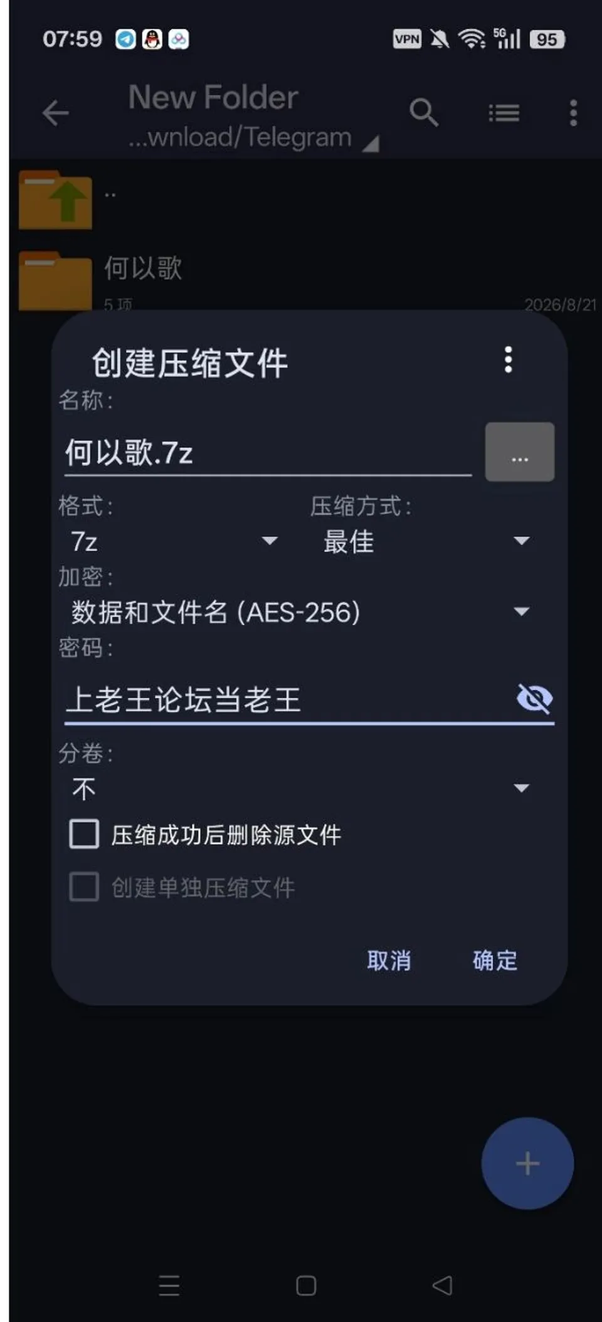Click the archive name field 何以歌.7z
The width and height of the screenshot is (602, 1322).
click(268, 452)
